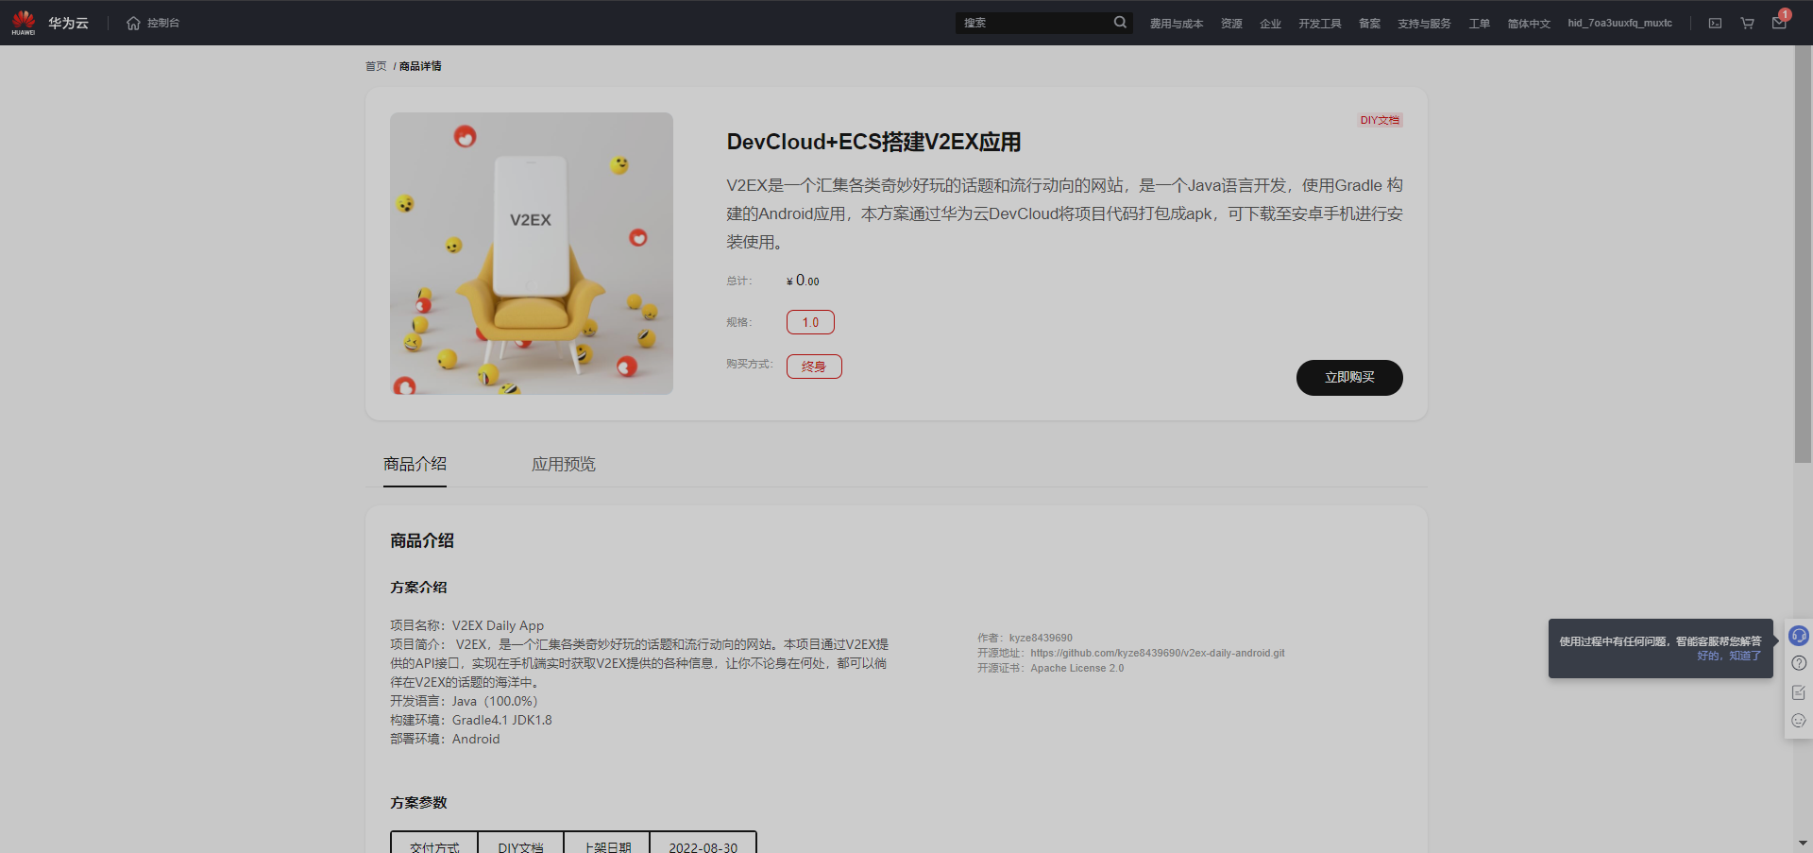Open the 备案 menu
Viewport: 1813px width, 853px height.
1369,24
